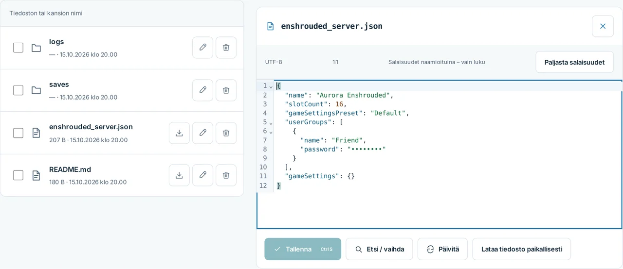The image size is (623, 269).
Task: Edit README.md with the pencil icon
Action: click(x=202, y=175)
